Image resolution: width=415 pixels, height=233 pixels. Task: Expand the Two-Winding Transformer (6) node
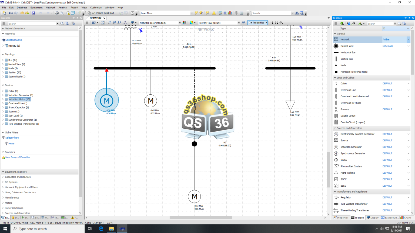3,124
